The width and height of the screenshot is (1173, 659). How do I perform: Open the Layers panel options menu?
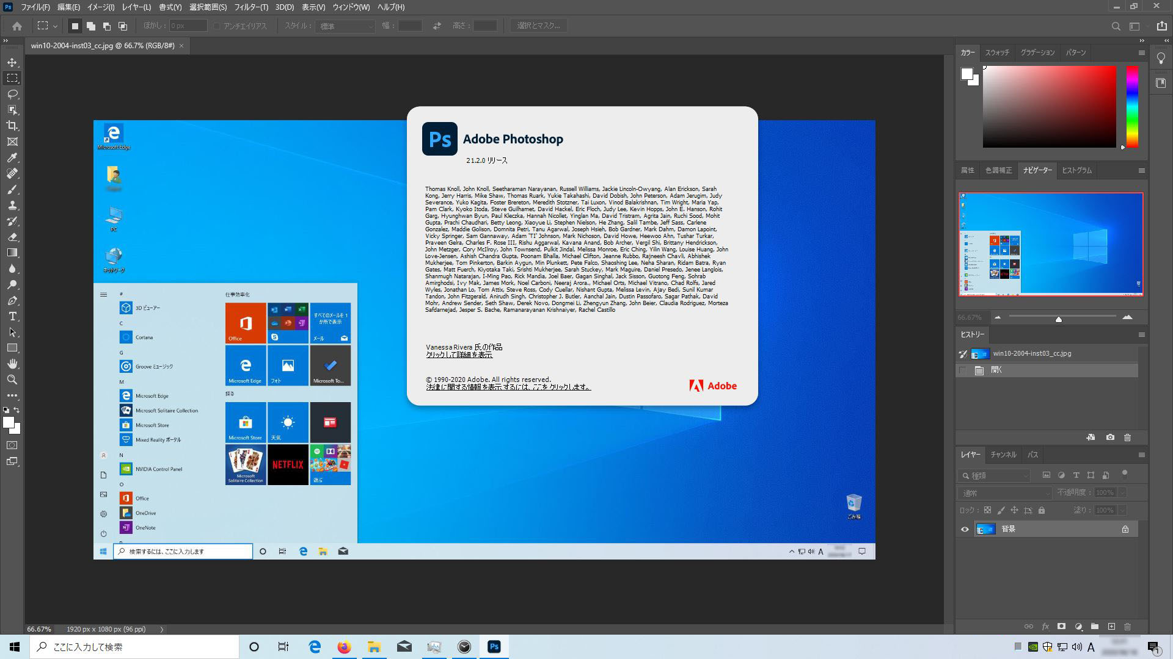tap(1141, 455)
